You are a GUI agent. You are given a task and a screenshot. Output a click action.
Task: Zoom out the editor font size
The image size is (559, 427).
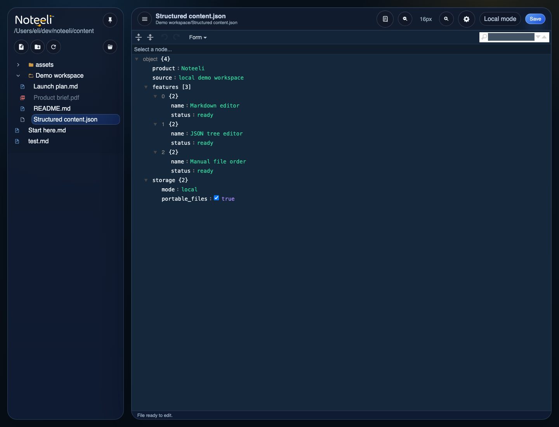pyautogui.click(x=405, y=19)
